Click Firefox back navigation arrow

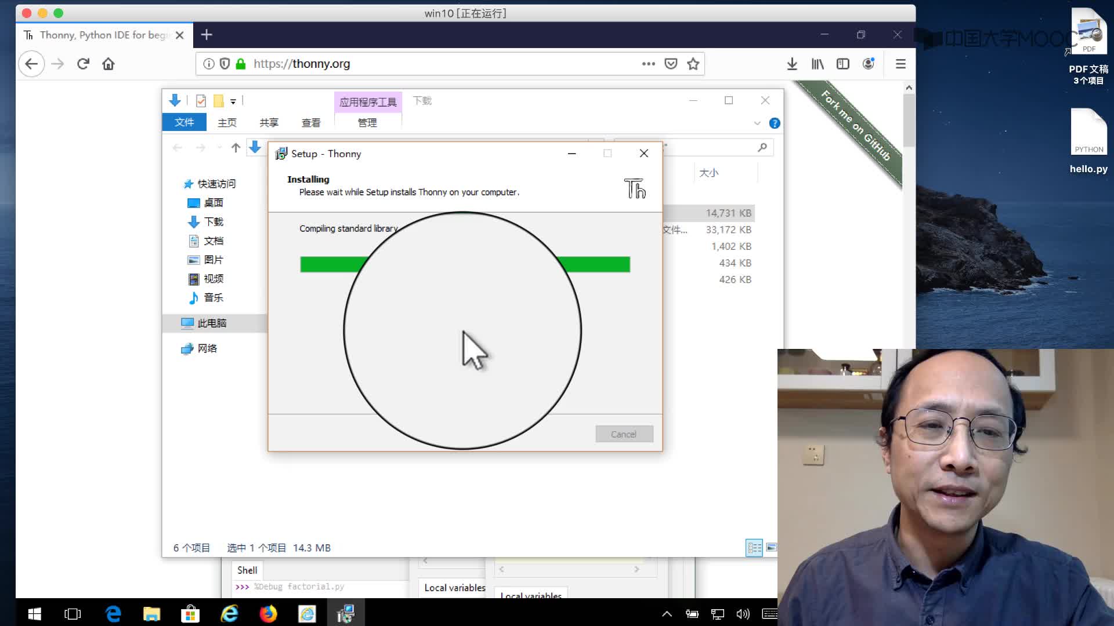[31, 64]
